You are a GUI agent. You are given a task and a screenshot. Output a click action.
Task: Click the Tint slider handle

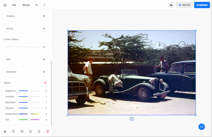(29, 120)
